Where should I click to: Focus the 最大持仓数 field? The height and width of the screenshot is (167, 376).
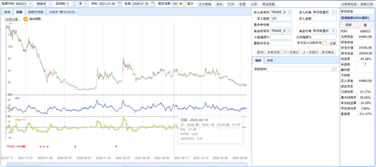[281, 25]
